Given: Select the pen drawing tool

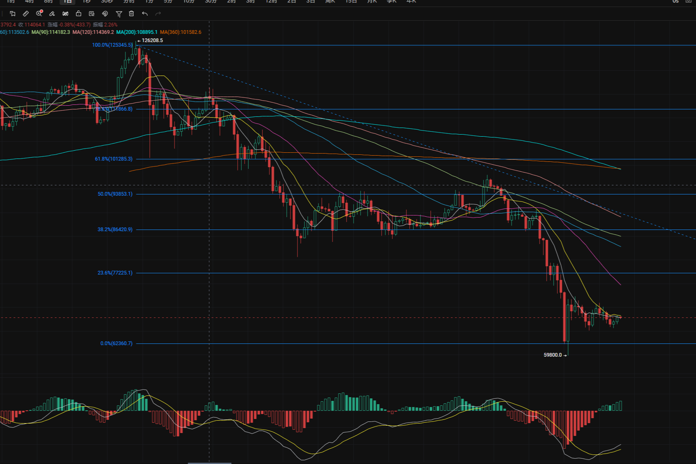Looking at the screenshot, I should click(x=52, y=14).
